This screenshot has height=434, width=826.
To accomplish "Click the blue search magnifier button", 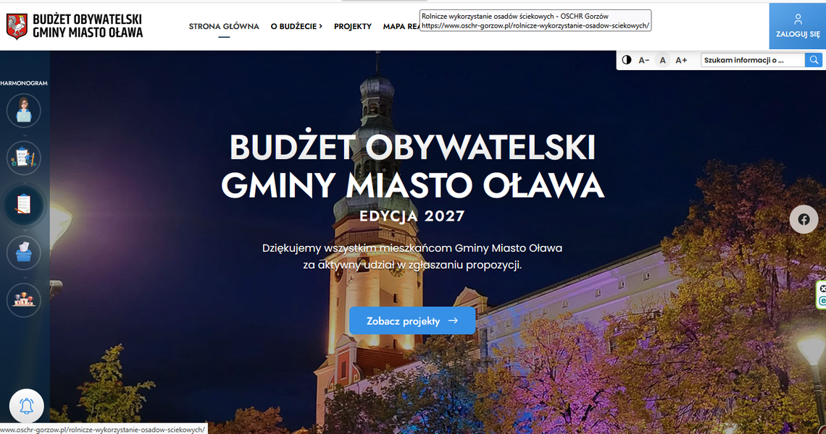I will point(814,60).
